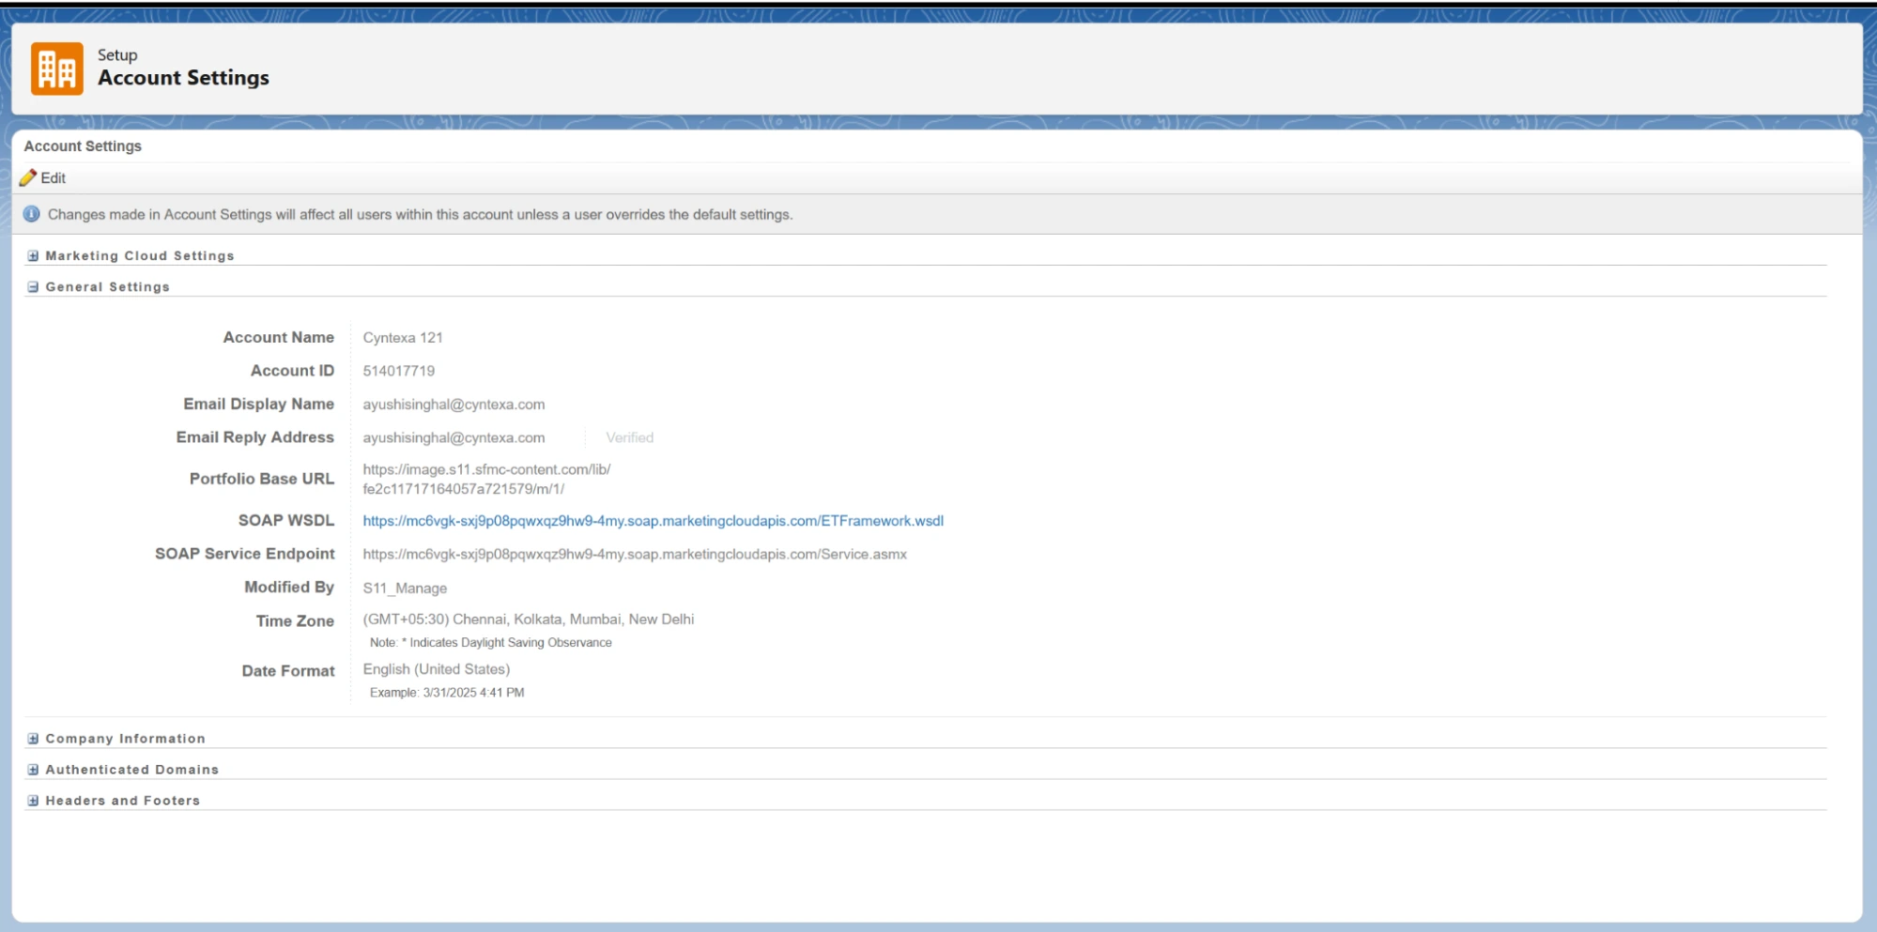
Task: Click the English (United States) date format
Action: tap(436, 669)
